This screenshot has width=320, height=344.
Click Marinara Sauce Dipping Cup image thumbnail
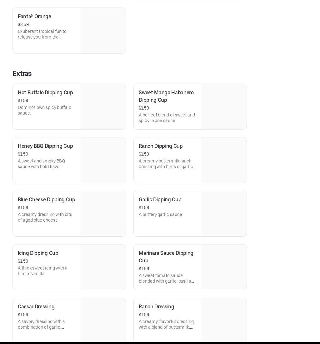point(224,267)
